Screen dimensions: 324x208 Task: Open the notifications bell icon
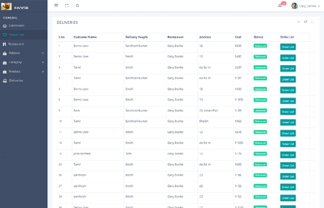280,6
